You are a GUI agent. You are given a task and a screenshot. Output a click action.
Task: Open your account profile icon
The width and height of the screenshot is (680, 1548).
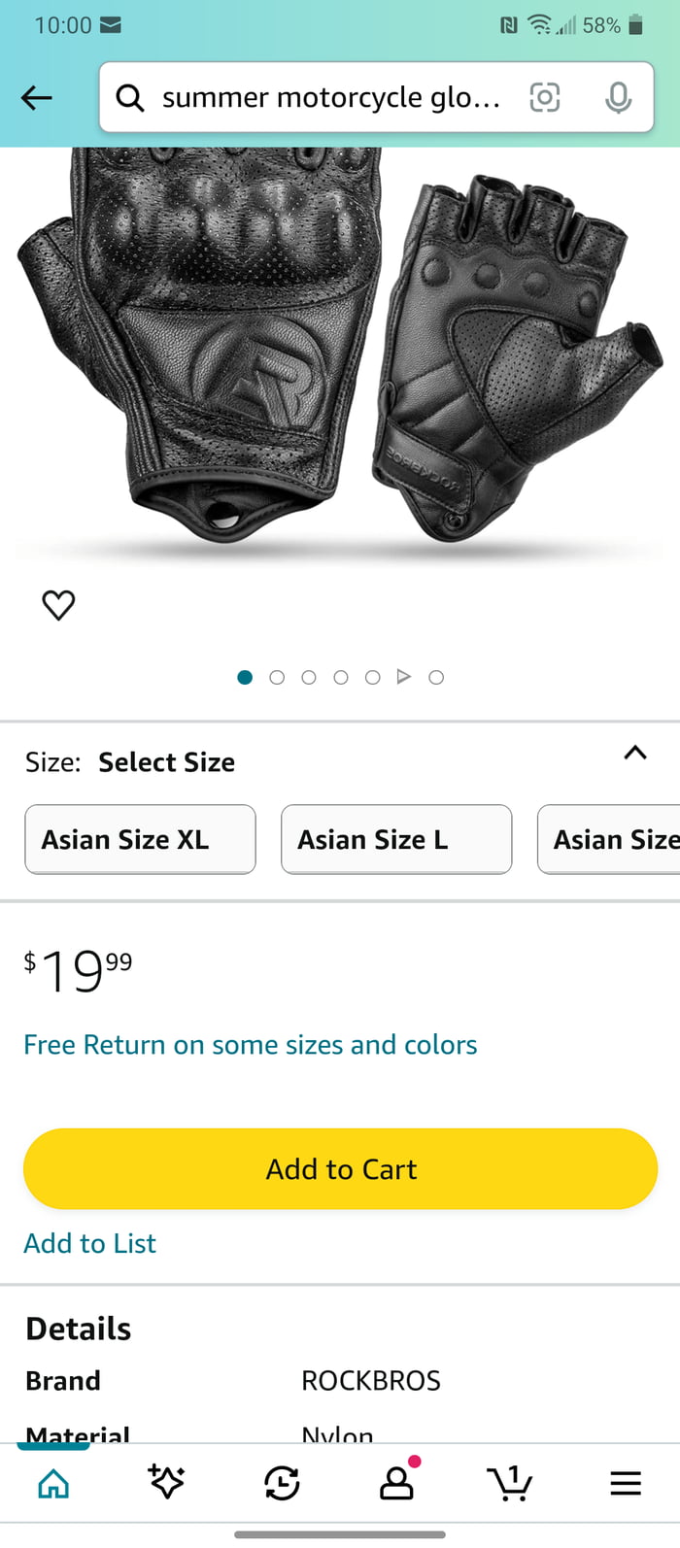[396, 1483]
